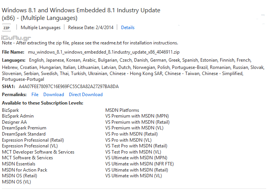Click MSDN Platforms subscription entry
This screenshot has height=193, width=270.
coord(122,110)
